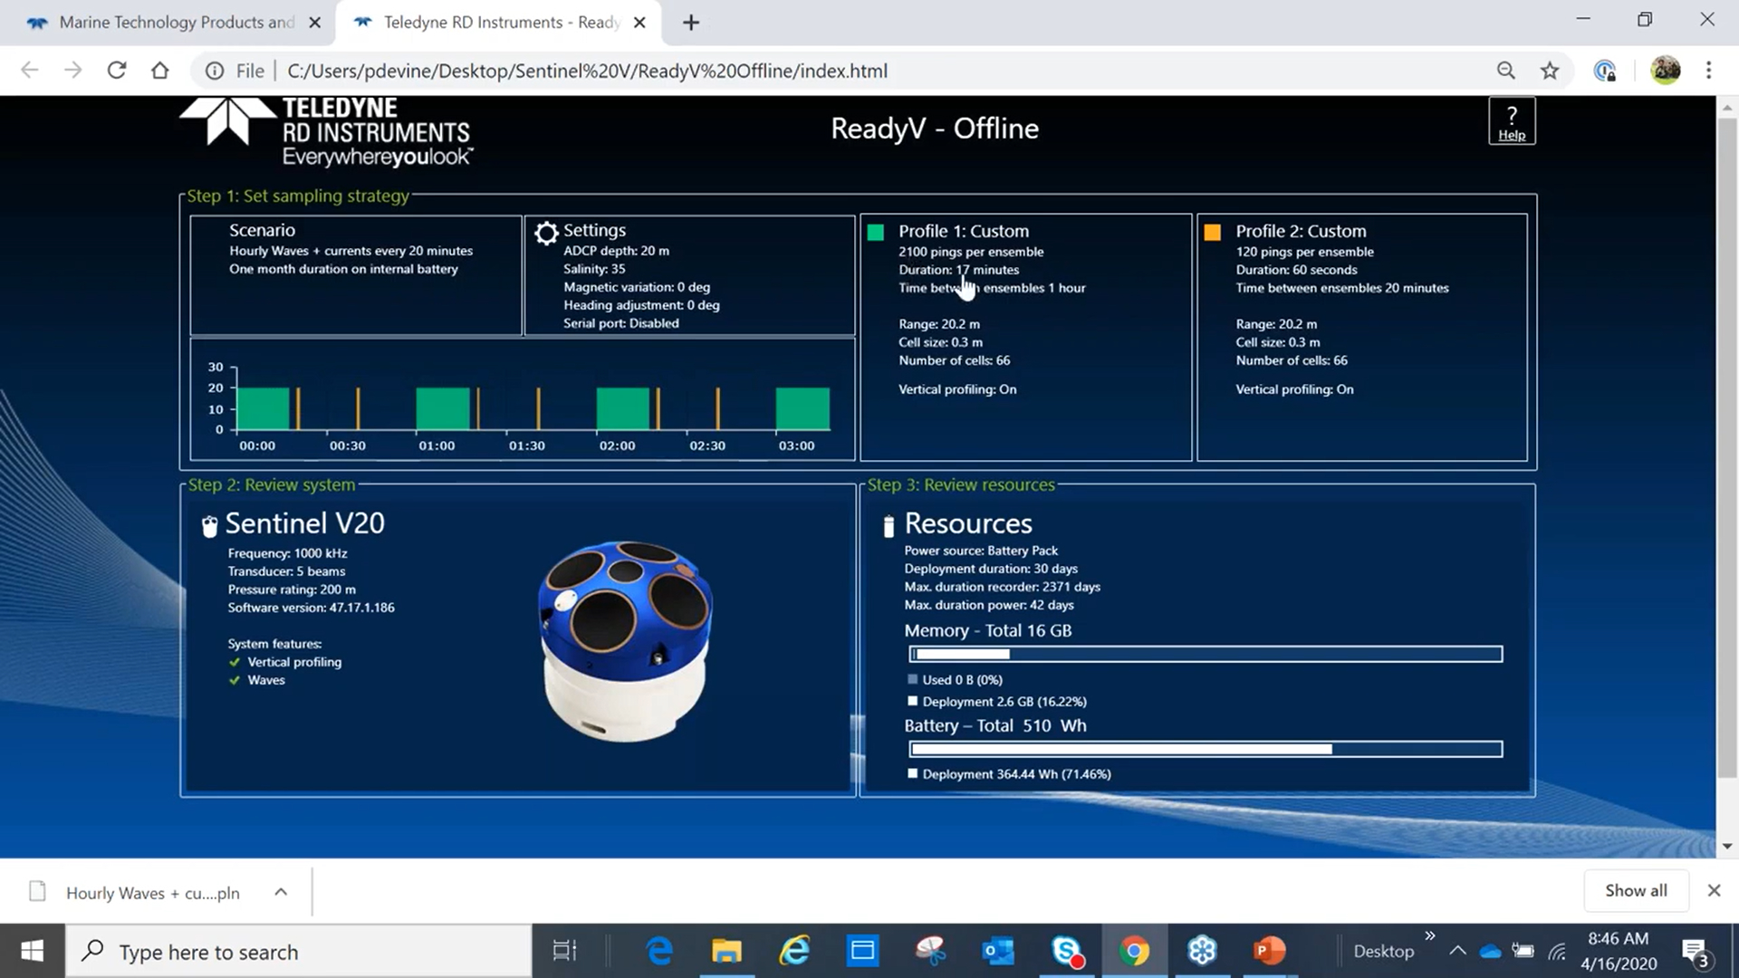Click the Memory usage progress bar
The image size is (1739, 978).
coord(1206,654)
